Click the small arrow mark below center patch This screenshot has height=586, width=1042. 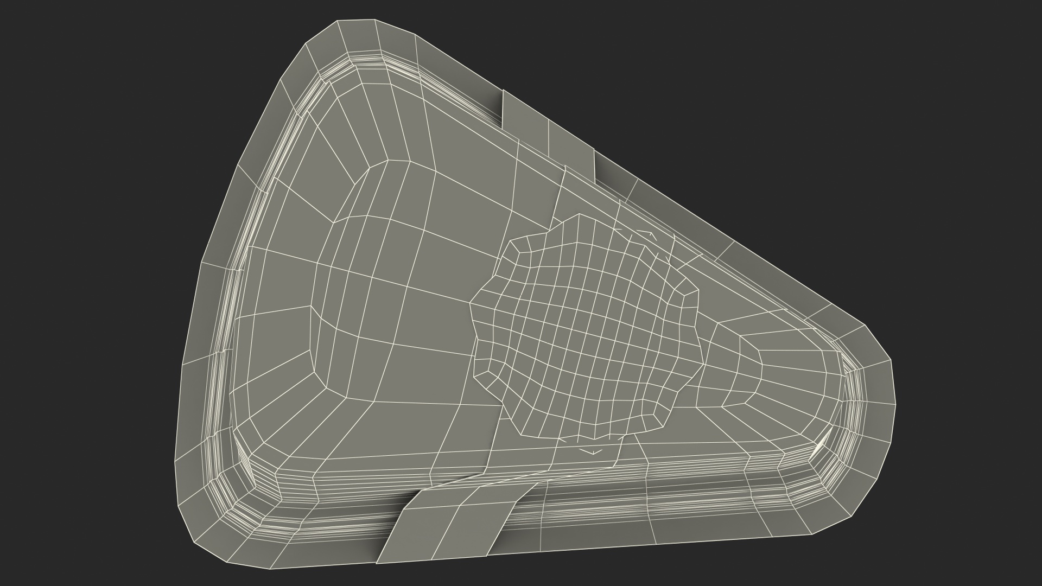pos(593,451)
